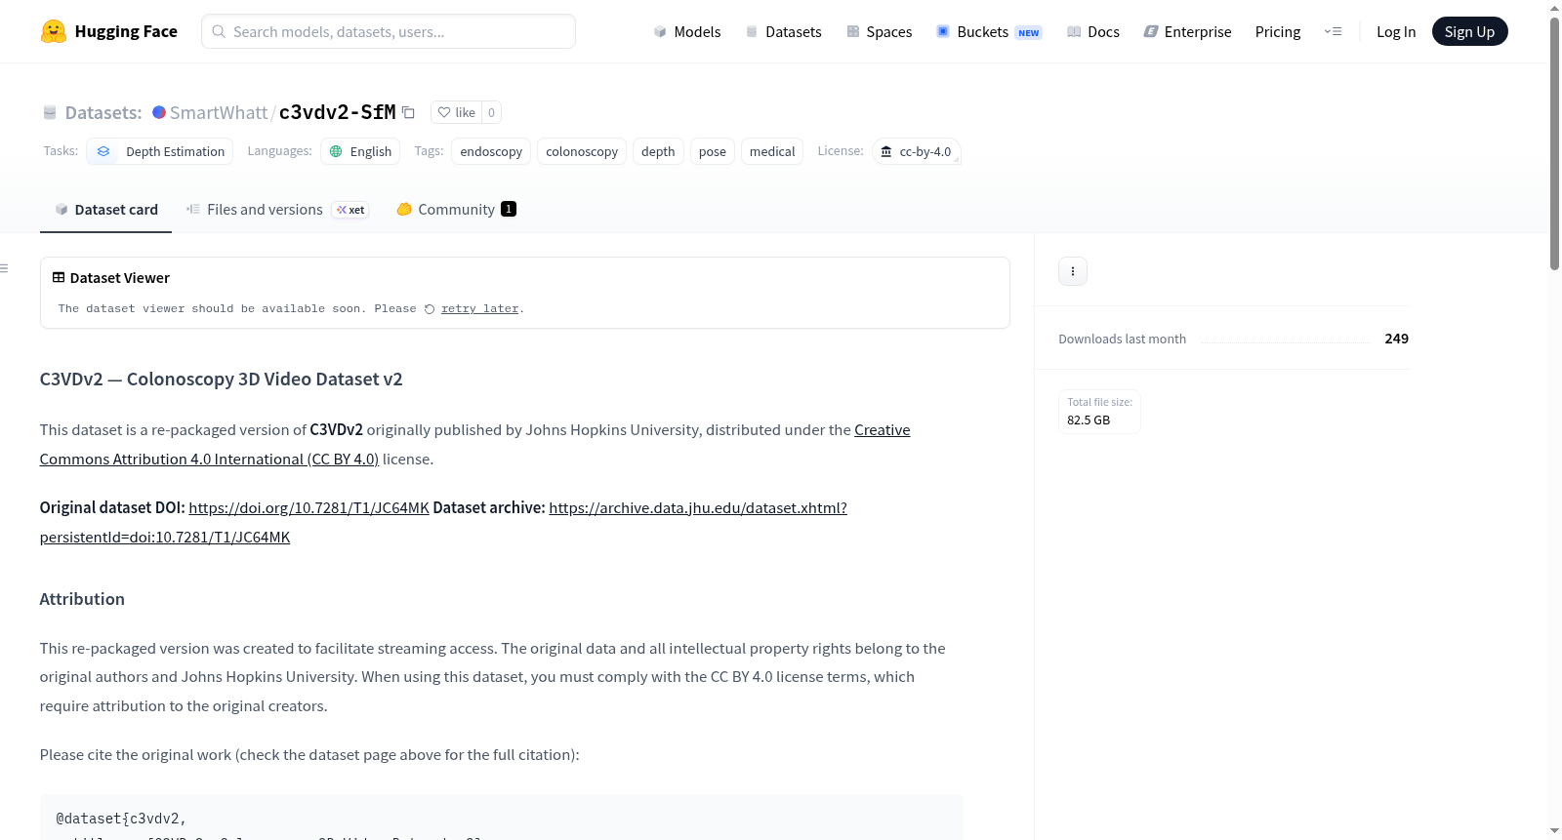Open Buckets from the top navigation
The image size is (1562, 840).
(x=989, y=32)
